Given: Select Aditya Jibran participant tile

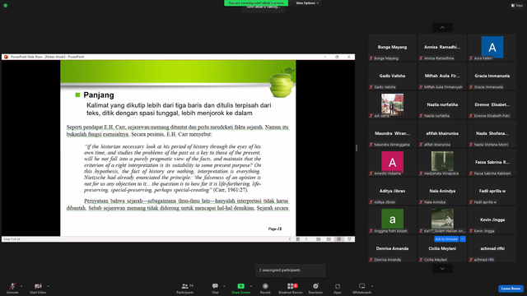Looking at the screenshot, I should pyautogui.click(x=392, y=191).
